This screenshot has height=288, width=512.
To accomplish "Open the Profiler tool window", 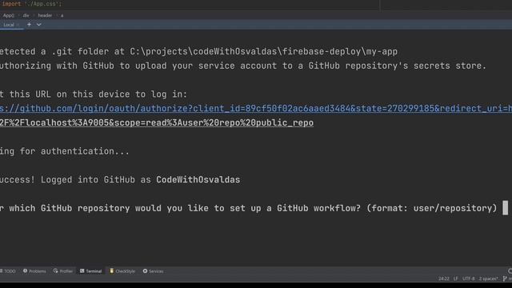I will tap(63, 271).
